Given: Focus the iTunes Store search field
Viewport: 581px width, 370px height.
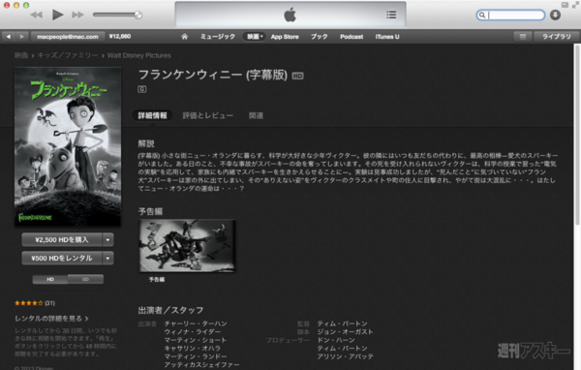Looking at the screenshot, I should click(510, 15).
